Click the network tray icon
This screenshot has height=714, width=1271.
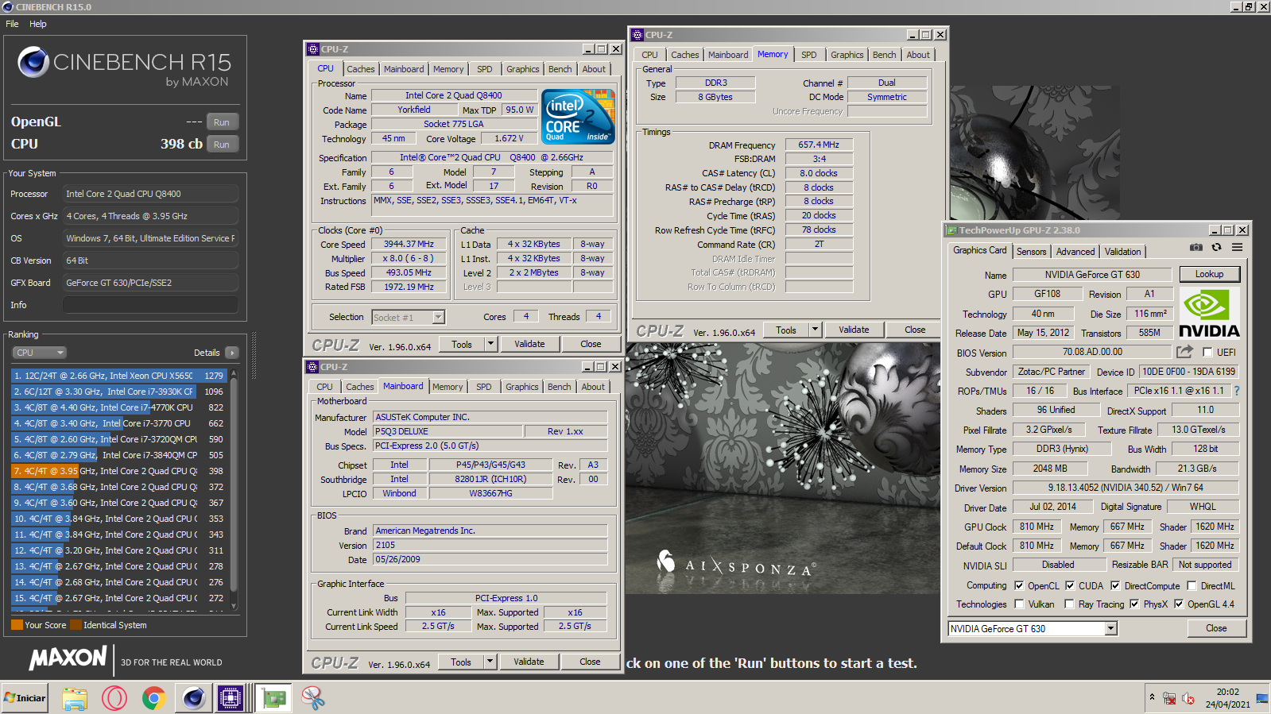click(x=1169, y=698)
